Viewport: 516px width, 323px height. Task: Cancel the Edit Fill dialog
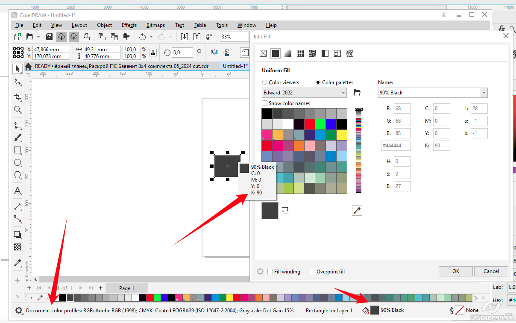[491, 271]
